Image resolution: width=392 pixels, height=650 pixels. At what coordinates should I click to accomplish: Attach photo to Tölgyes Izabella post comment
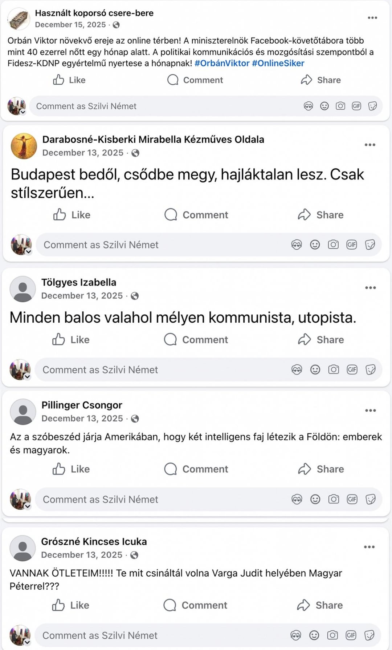click(x=334, y=370)
